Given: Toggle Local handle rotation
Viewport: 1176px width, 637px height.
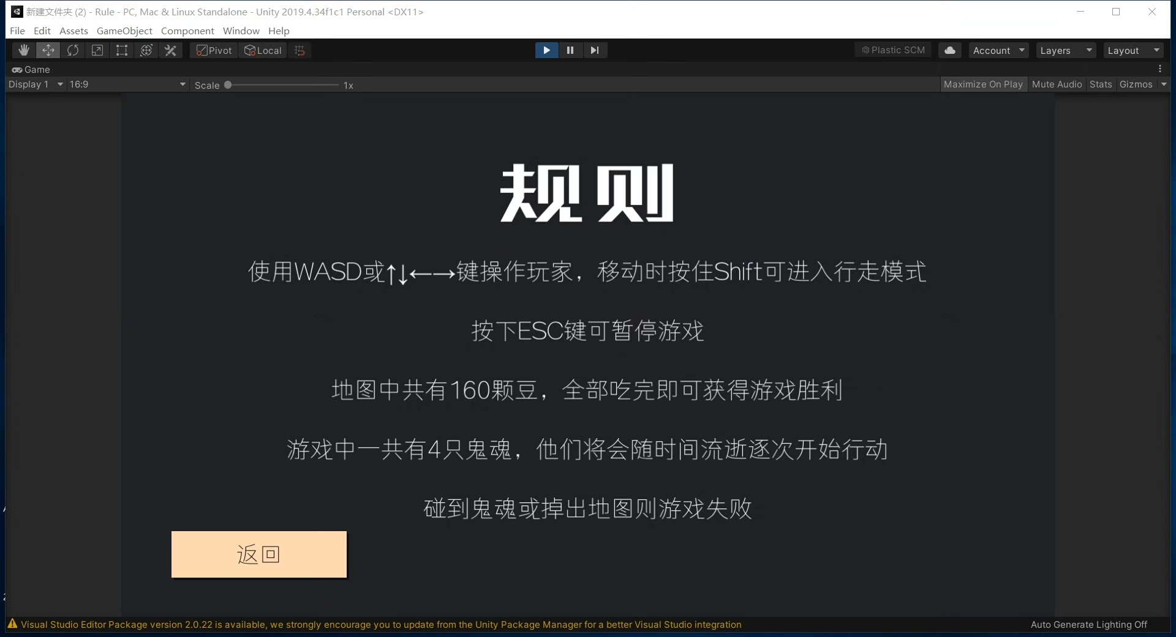Looking at the screenshot, I should point(263,50).
